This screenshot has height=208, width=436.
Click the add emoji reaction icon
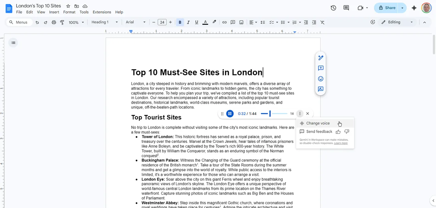point(321,79)
